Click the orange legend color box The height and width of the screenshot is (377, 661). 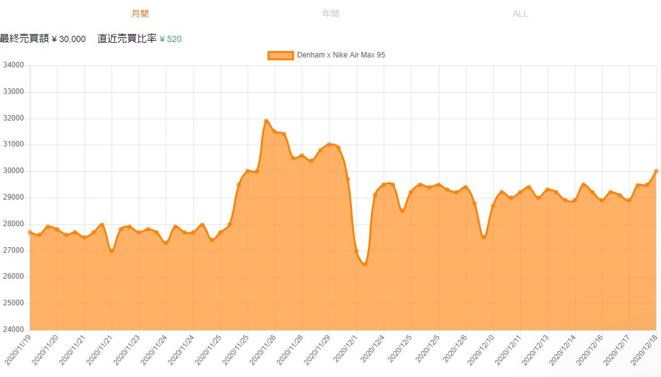(x=280, y=55)
